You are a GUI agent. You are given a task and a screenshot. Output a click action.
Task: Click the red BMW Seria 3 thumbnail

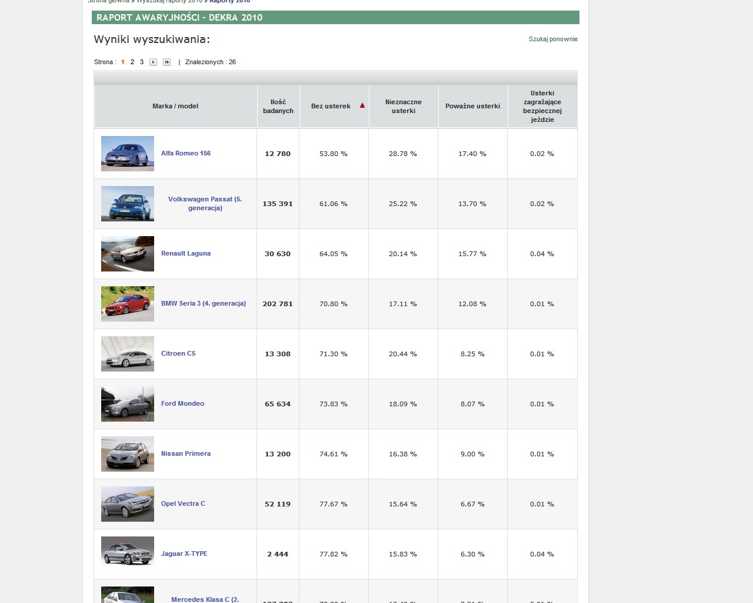point(128,304)
